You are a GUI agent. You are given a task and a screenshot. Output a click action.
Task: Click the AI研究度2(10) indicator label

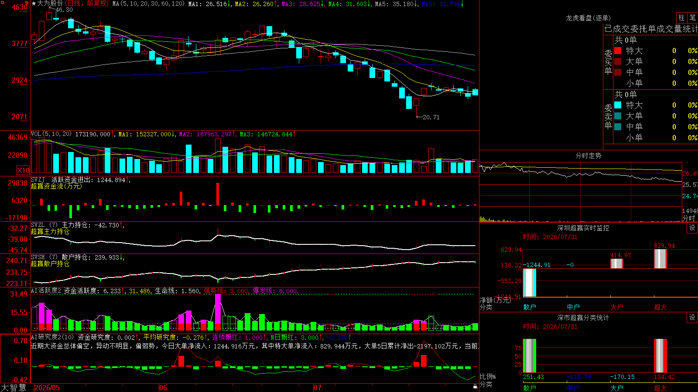[52, 337]
